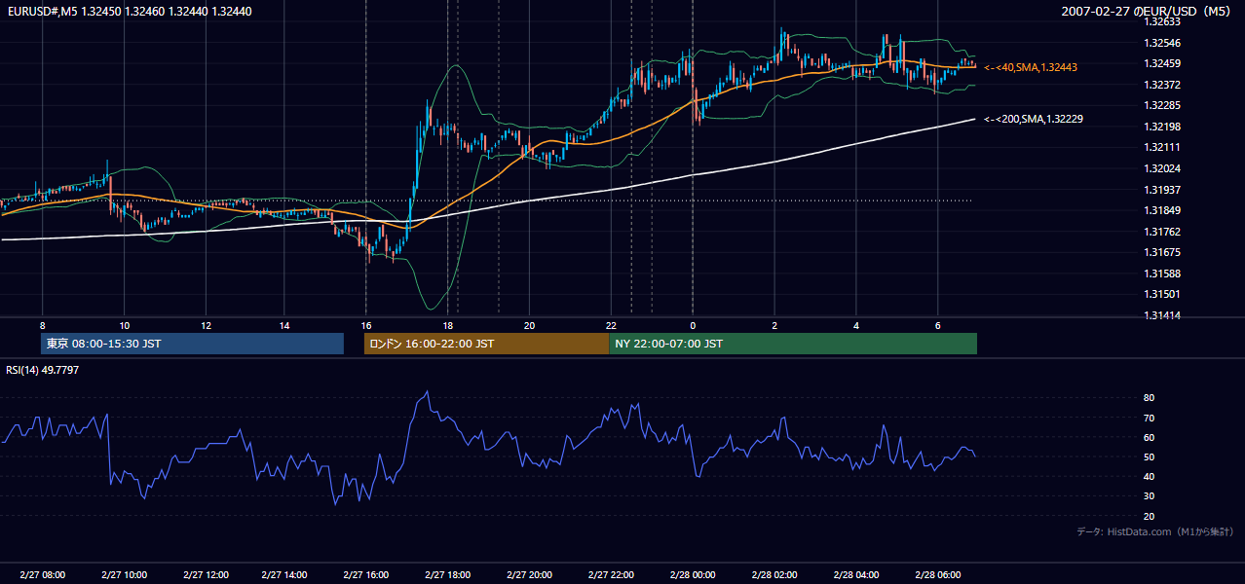Click the 2/27 14:00 bottom time label
Image resolution: width=1245 pixels, height=584 pixels.
(284, 574)
